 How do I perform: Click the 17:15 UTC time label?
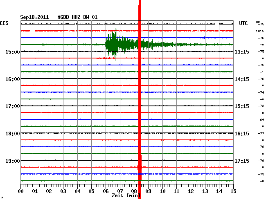(242, 161)
